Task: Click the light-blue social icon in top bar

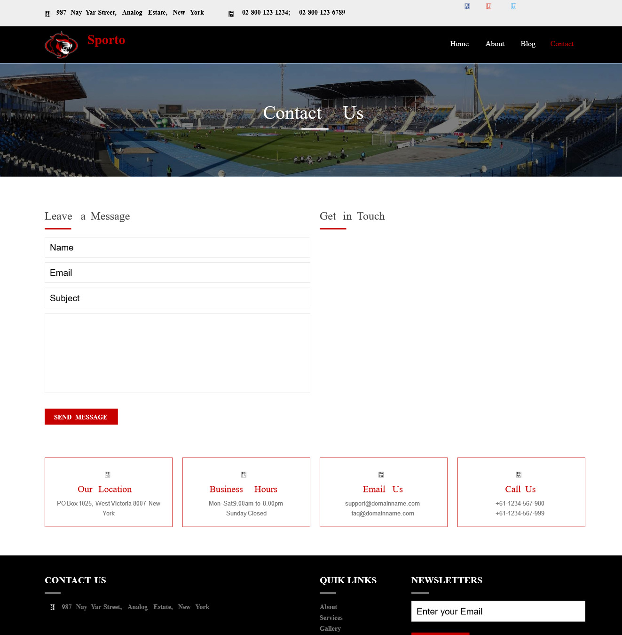Action: (x=513, y=6)
